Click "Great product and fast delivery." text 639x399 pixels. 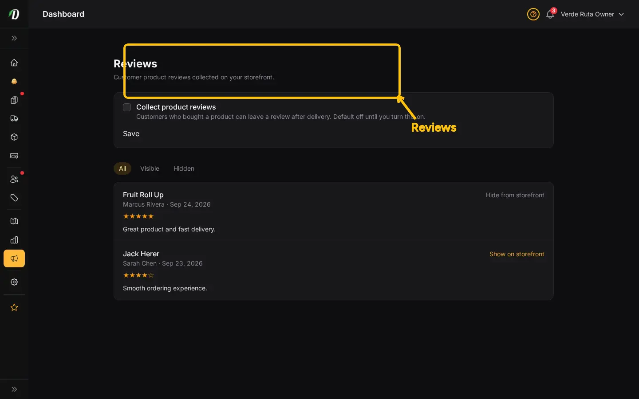coord(169,229)
